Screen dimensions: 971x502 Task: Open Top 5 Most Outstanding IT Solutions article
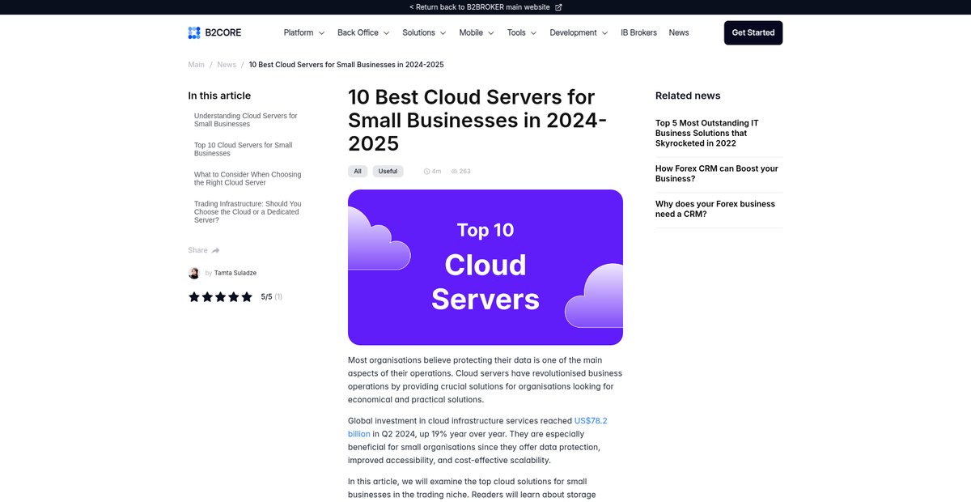[707, 134]
